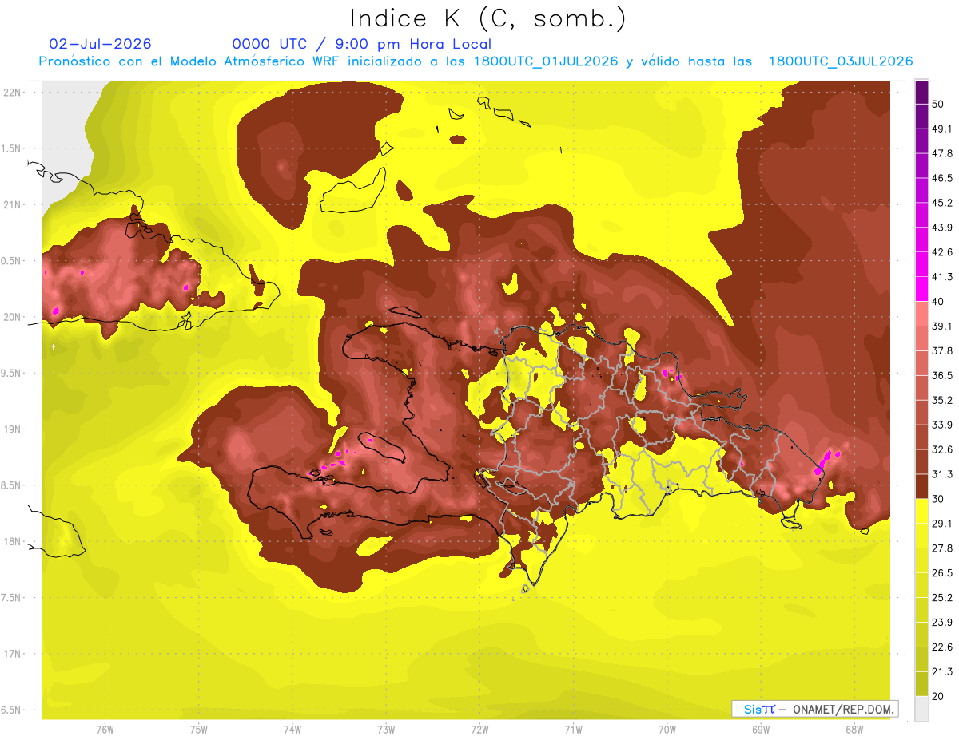Select the date text "02-Jul-2026"
This screenshot has width=959, height=740.
coord(100,44)
